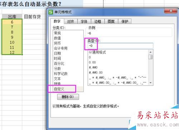
Task: Click the selection fill handle below 12
Action: 22,54
